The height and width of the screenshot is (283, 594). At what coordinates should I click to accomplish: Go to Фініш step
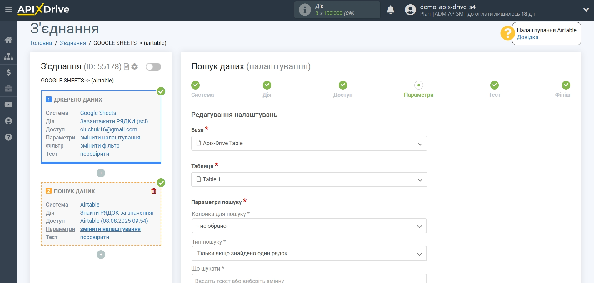pos(566,85)
